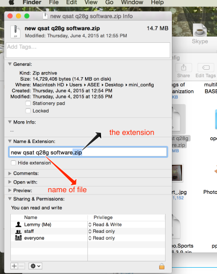Select the staff group row

[88, 231]
